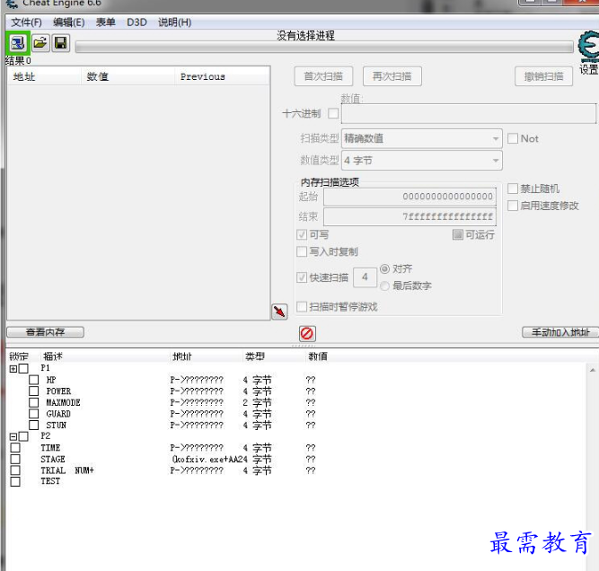This screenshot has width=599, height=571.
Task: Lock the POWER entry checkbox
Action: (33, 391)
